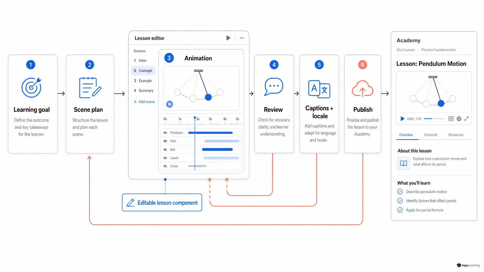Click Add scene link
Screen dimensions: 484x272
click(x=144, y=102)
